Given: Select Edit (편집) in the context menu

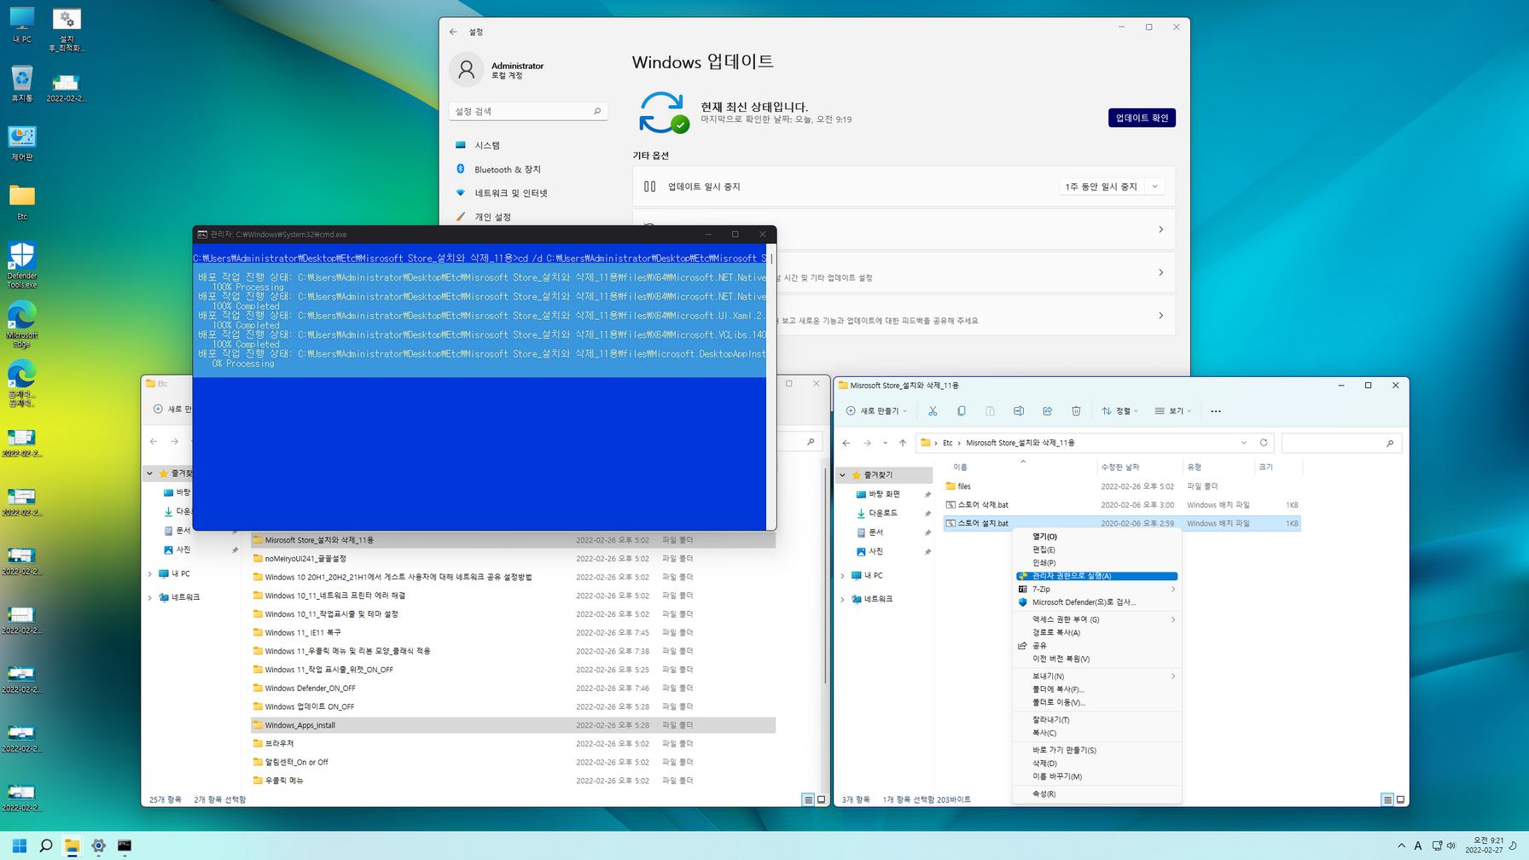Looking at the screenshot, I should (x=1096, y=549).
